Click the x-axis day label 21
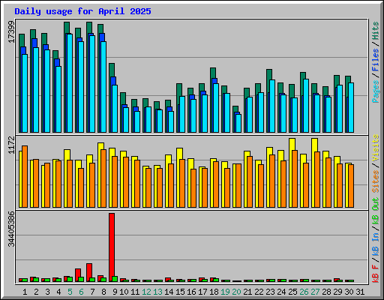The width and height of the screenshot is (384, 300). tap(247, 292)
